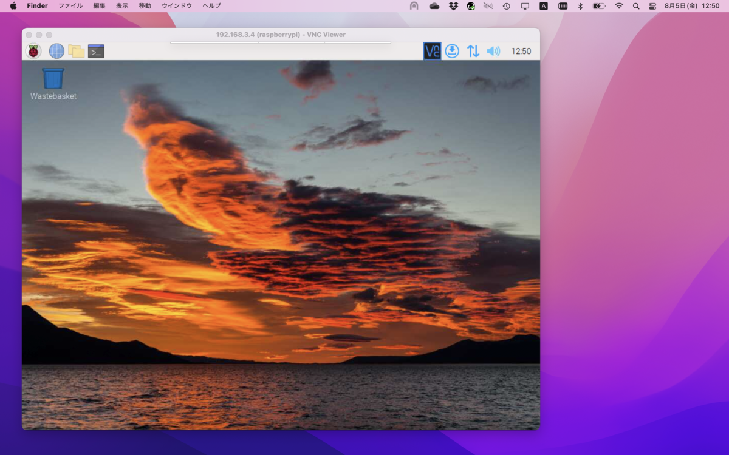Image resolution: width=729 pixels, height=455 pixels.
Task: Open the green checkmark sync status icon
Action: pyautogui.click(x=471, y=6)
